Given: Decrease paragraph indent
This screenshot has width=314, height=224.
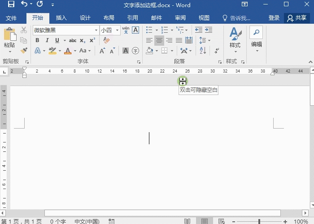Looking at the screenshot, I should click(x=199, y=30).
